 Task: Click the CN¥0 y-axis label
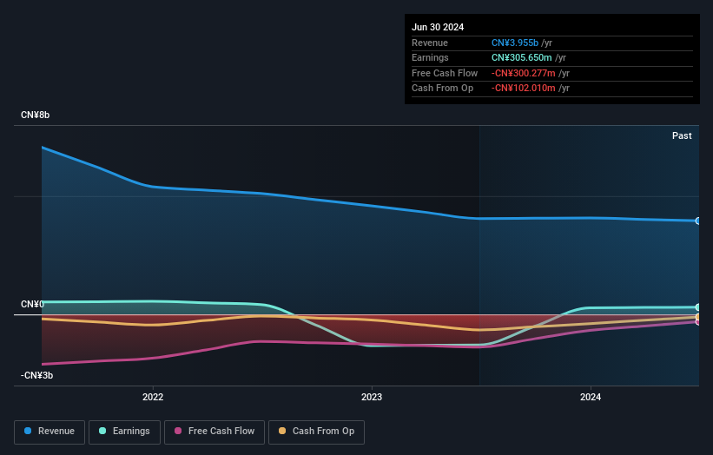pos(32,304)
